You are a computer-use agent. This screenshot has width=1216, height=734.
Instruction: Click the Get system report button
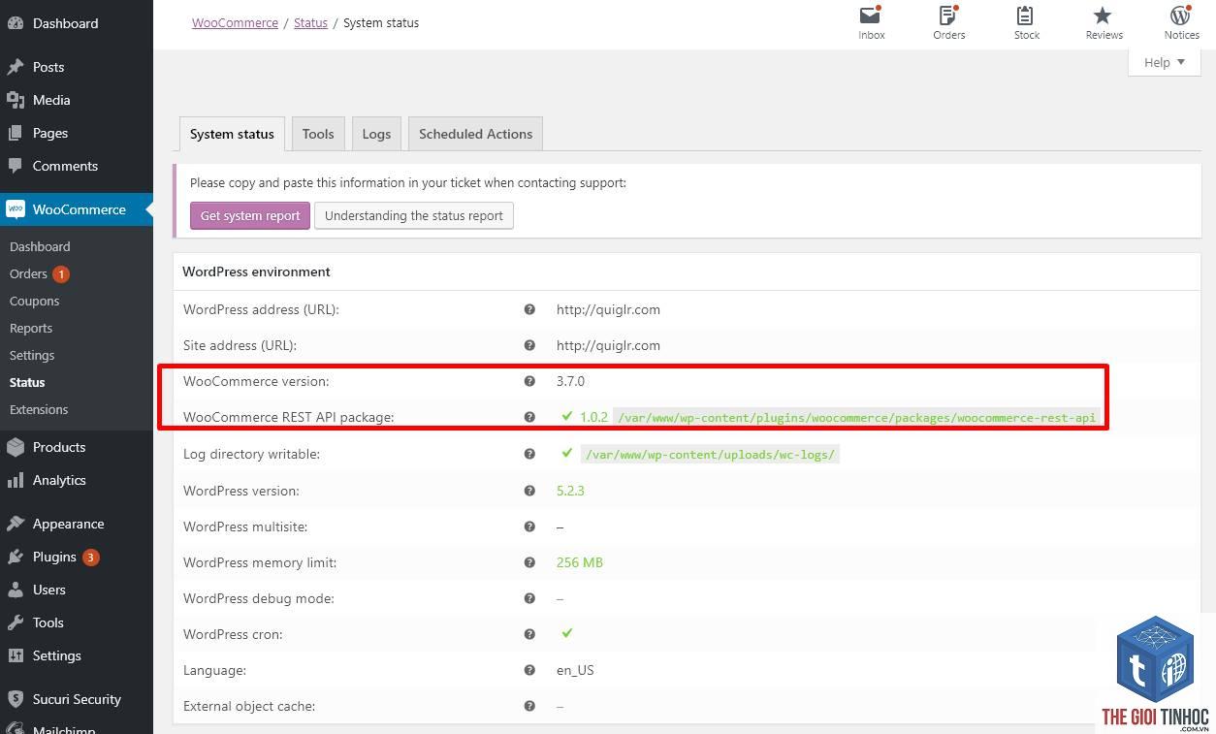point(250,215)
